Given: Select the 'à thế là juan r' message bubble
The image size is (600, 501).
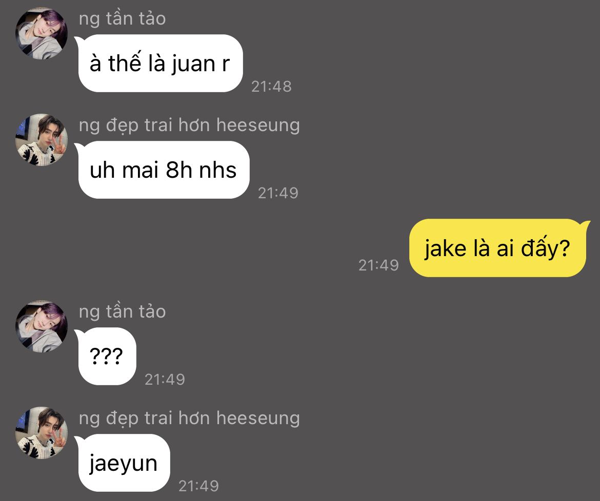Looking at the screenshot, I should click(161, 64).
